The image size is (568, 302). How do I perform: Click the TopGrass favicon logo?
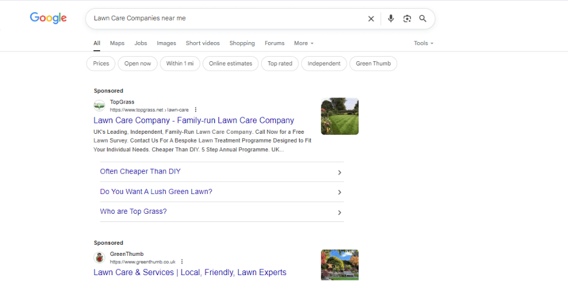point(100,106)
